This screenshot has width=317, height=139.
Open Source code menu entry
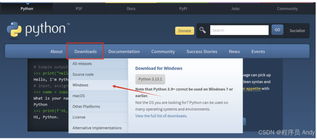[x=83, y=74]
